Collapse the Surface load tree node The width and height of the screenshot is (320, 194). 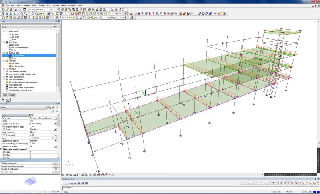4,53
